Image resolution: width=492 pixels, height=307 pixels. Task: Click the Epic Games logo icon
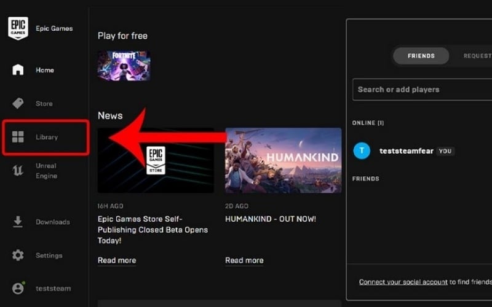tap(18, 28)
